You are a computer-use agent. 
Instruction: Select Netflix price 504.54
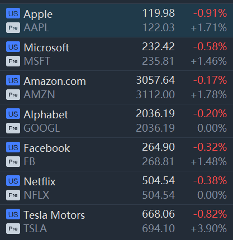(x=159, y=180)
